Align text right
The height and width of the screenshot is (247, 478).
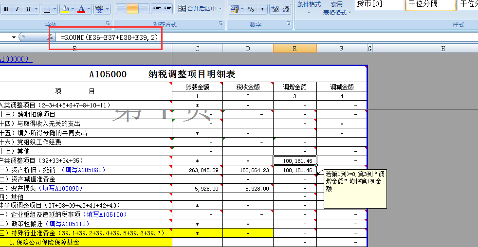point(144,9)
